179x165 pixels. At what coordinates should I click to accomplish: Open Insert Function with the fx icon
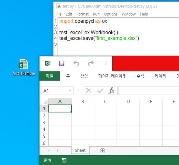tap(111, 91)
